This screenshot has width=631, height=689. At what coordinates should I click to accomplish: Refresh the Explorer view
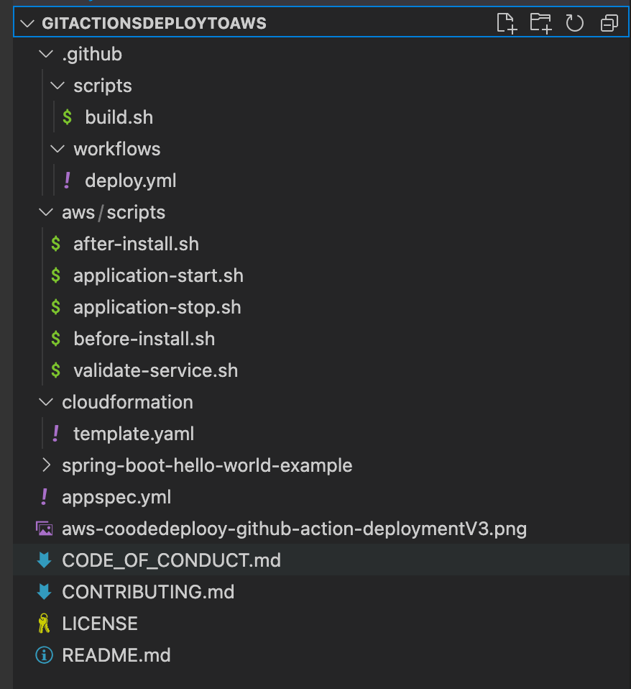click(x=574, y=22)
